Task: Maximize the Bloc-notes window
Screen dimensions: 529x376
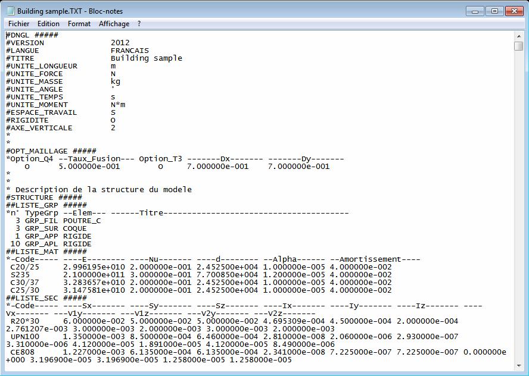Action: point(494,11)
